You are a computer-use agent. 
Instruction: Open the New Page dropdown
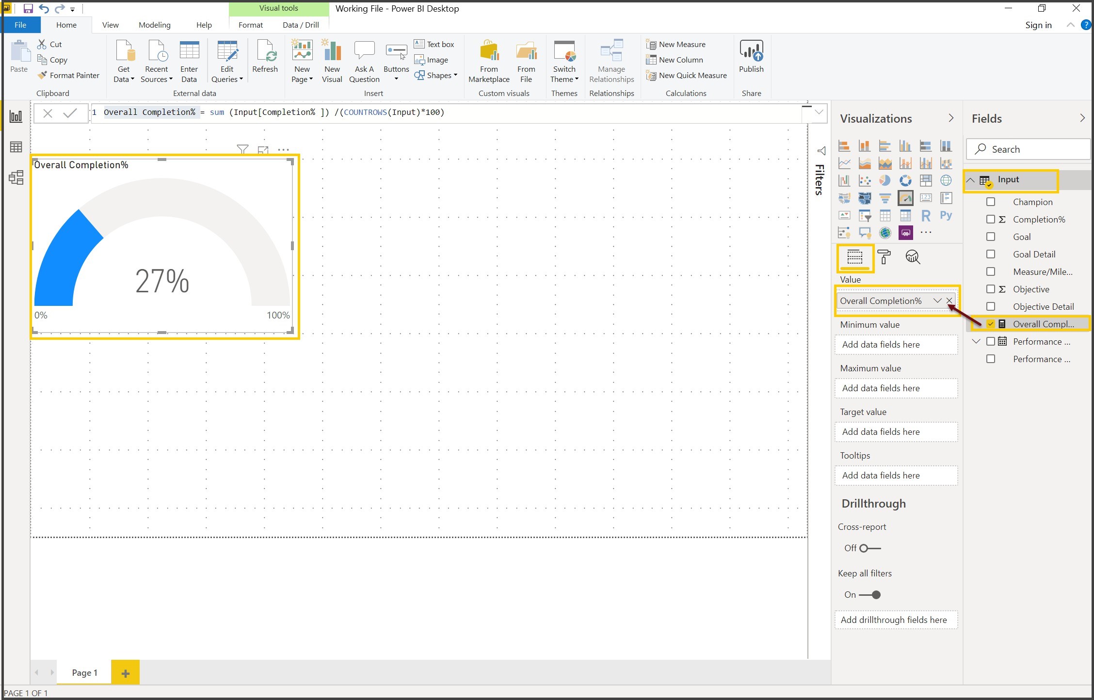(x=302, y=74)
